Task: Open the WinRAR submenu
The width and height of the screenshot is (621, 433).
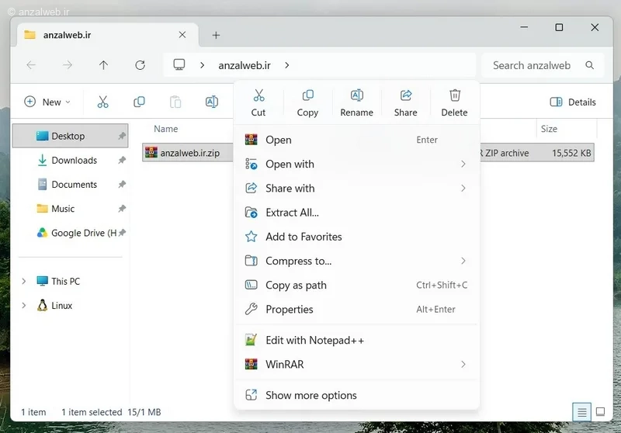Action: coord(356,364)
